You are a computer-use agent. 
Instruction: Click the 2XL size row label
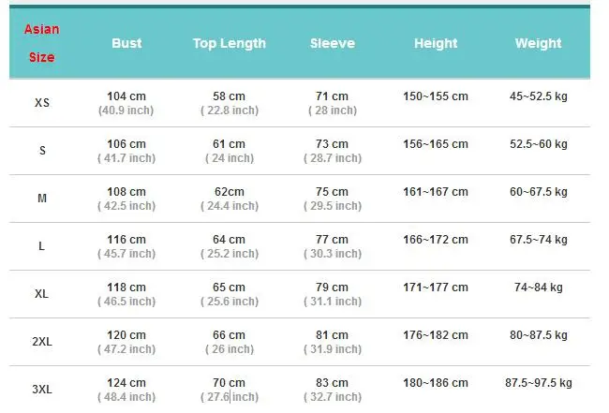[x=42, y=342]
